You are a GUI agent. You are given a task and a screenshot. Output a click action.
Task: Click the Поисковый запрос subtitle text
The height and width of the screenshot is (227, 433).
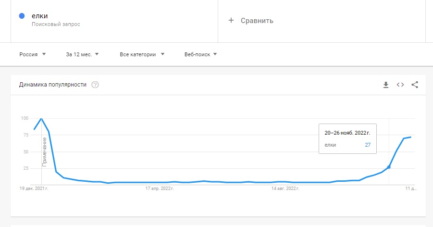click(x=59, y=24)
